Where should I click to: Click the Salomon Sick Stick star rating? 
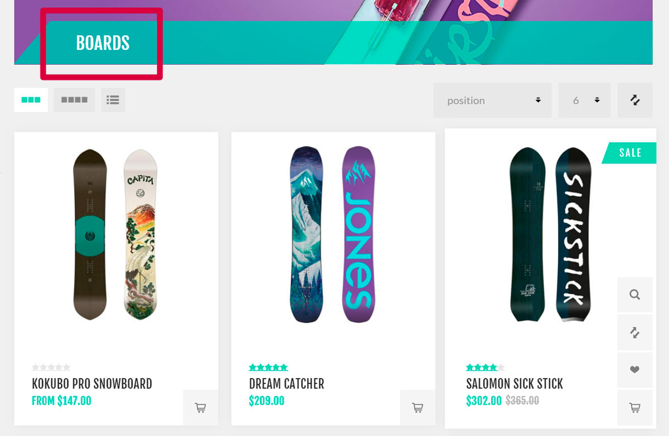point(485,367)
